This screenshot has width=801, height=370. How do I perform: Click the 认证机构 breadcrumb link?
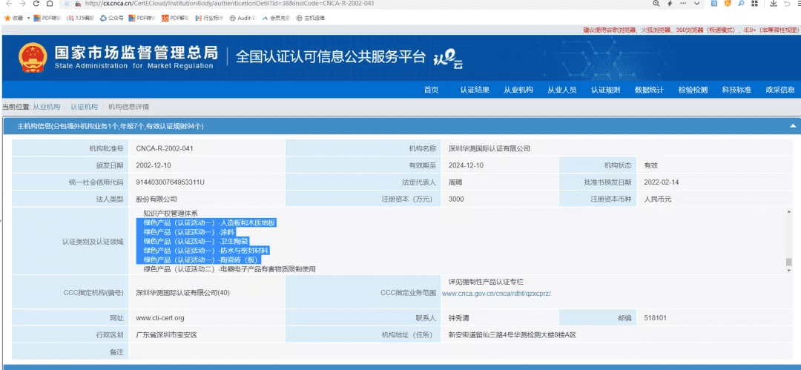[x=84, y=107]
